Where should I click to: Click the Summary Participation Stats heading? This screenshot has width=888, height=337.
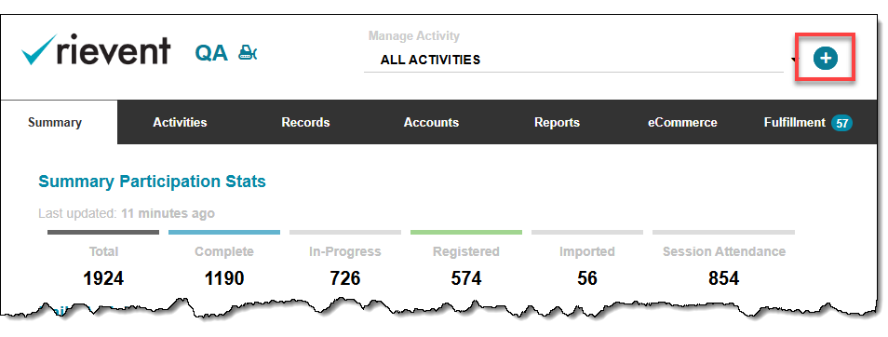pos(152,182)
